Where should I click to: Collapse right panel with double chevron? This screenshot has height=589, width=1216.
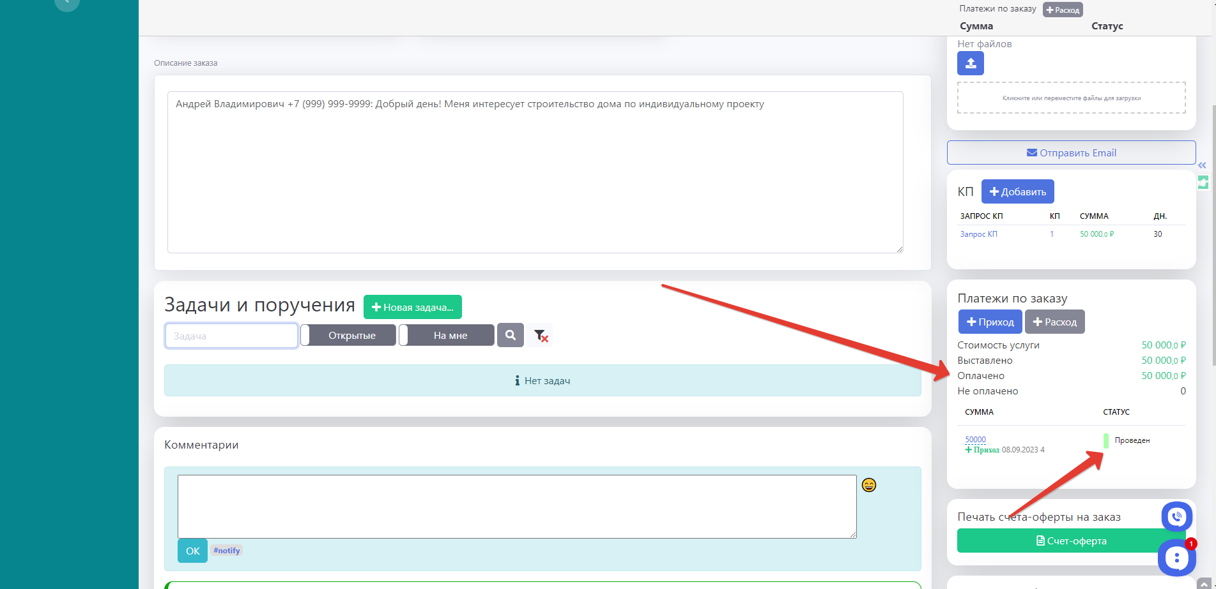pos(1202,165)
